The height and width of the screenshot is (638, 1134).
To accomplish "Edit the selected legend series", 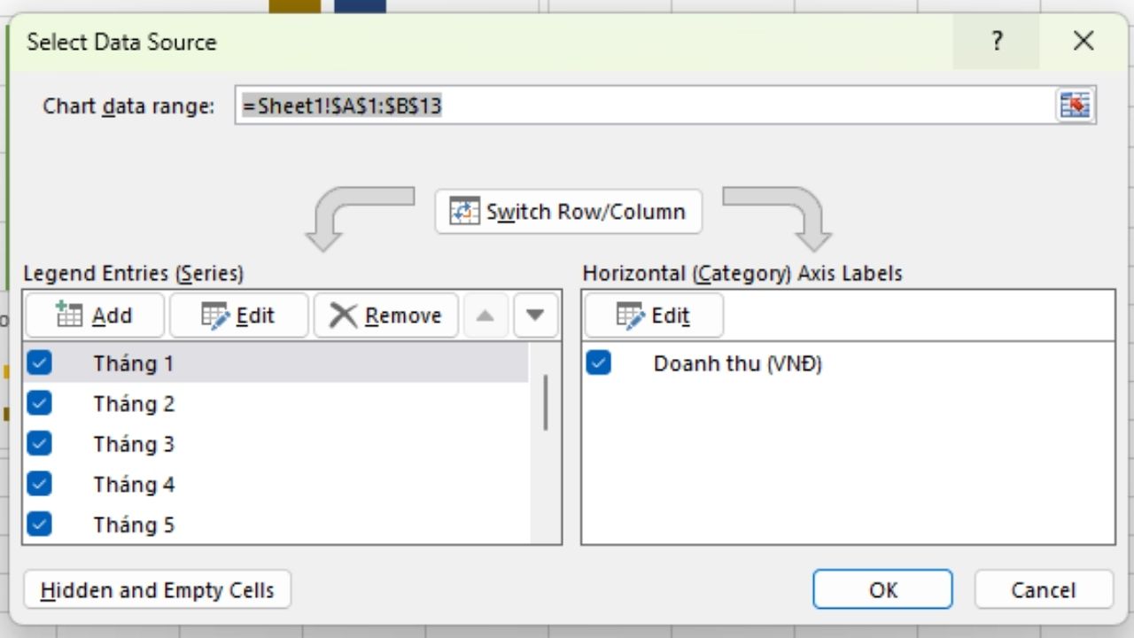I will (x=238, y=315).
